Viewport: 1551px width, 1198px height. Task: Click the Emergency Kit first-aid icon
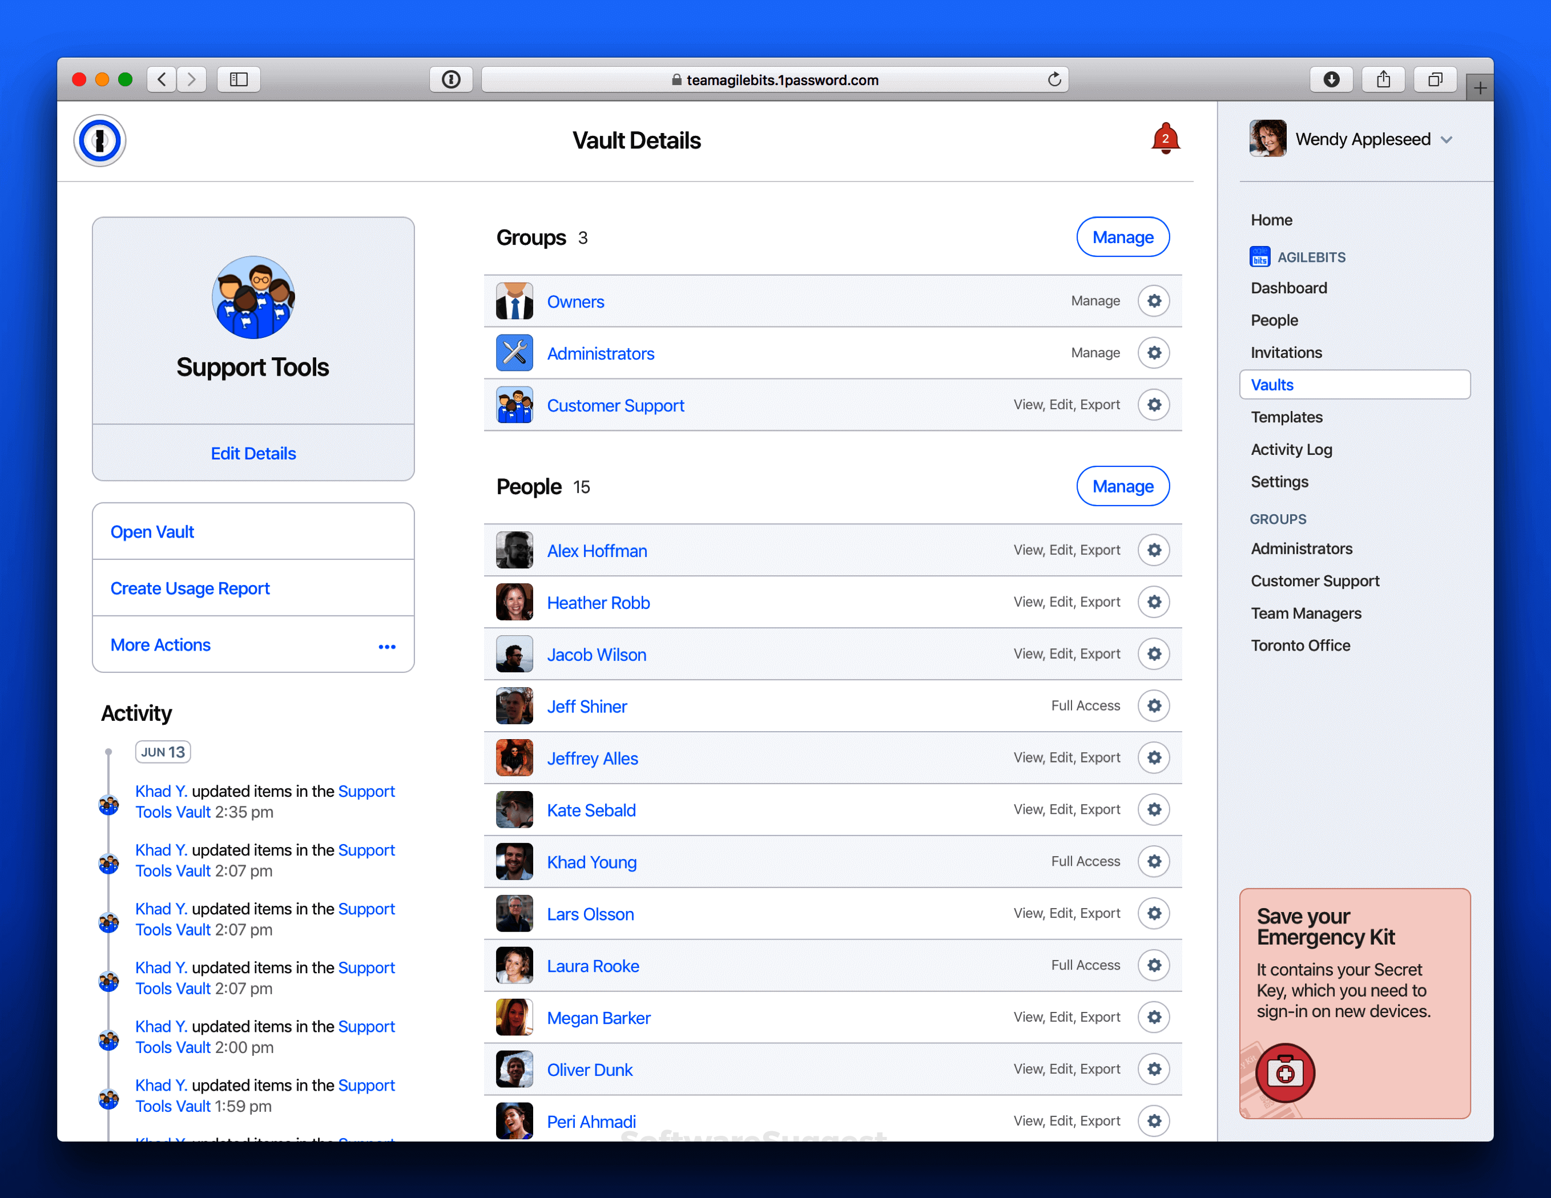(1284, 1072)
